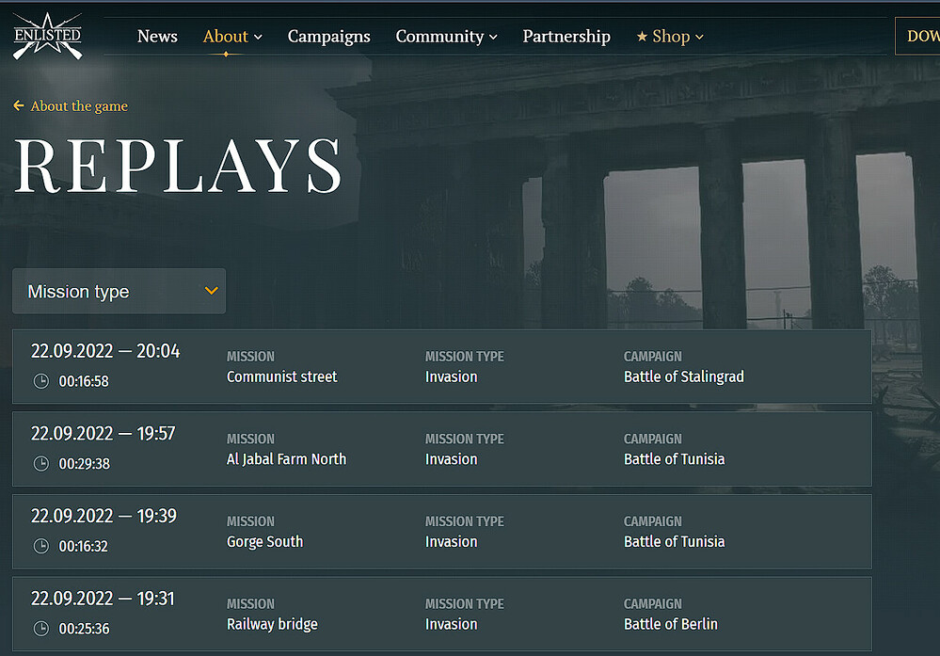The width and height of the screenshot is (940, 656).
Task: Select the Communist street mission name
Action: pyautogui.click(x=281, y=376)
